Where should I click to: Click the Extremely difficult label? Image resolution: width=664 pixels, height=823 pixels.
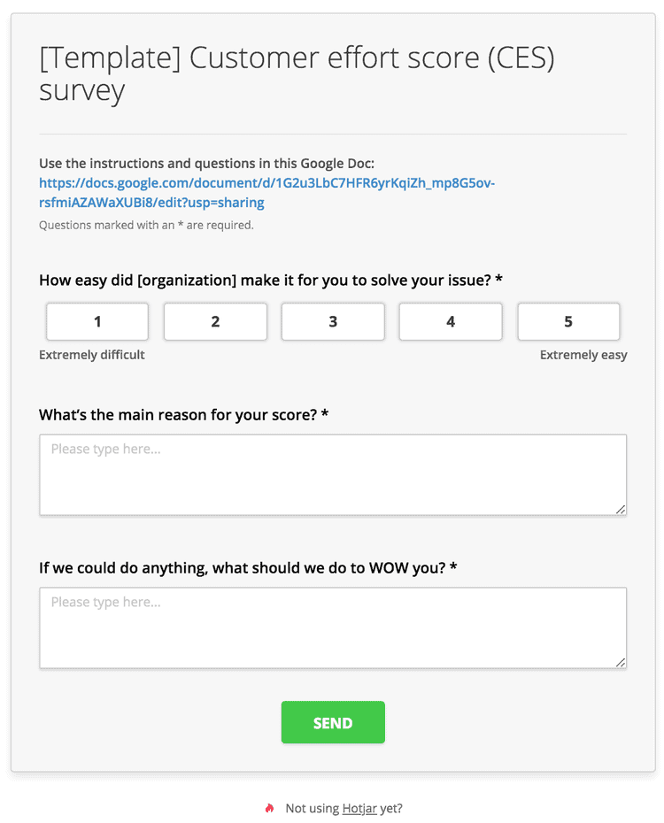coord(92,355)
